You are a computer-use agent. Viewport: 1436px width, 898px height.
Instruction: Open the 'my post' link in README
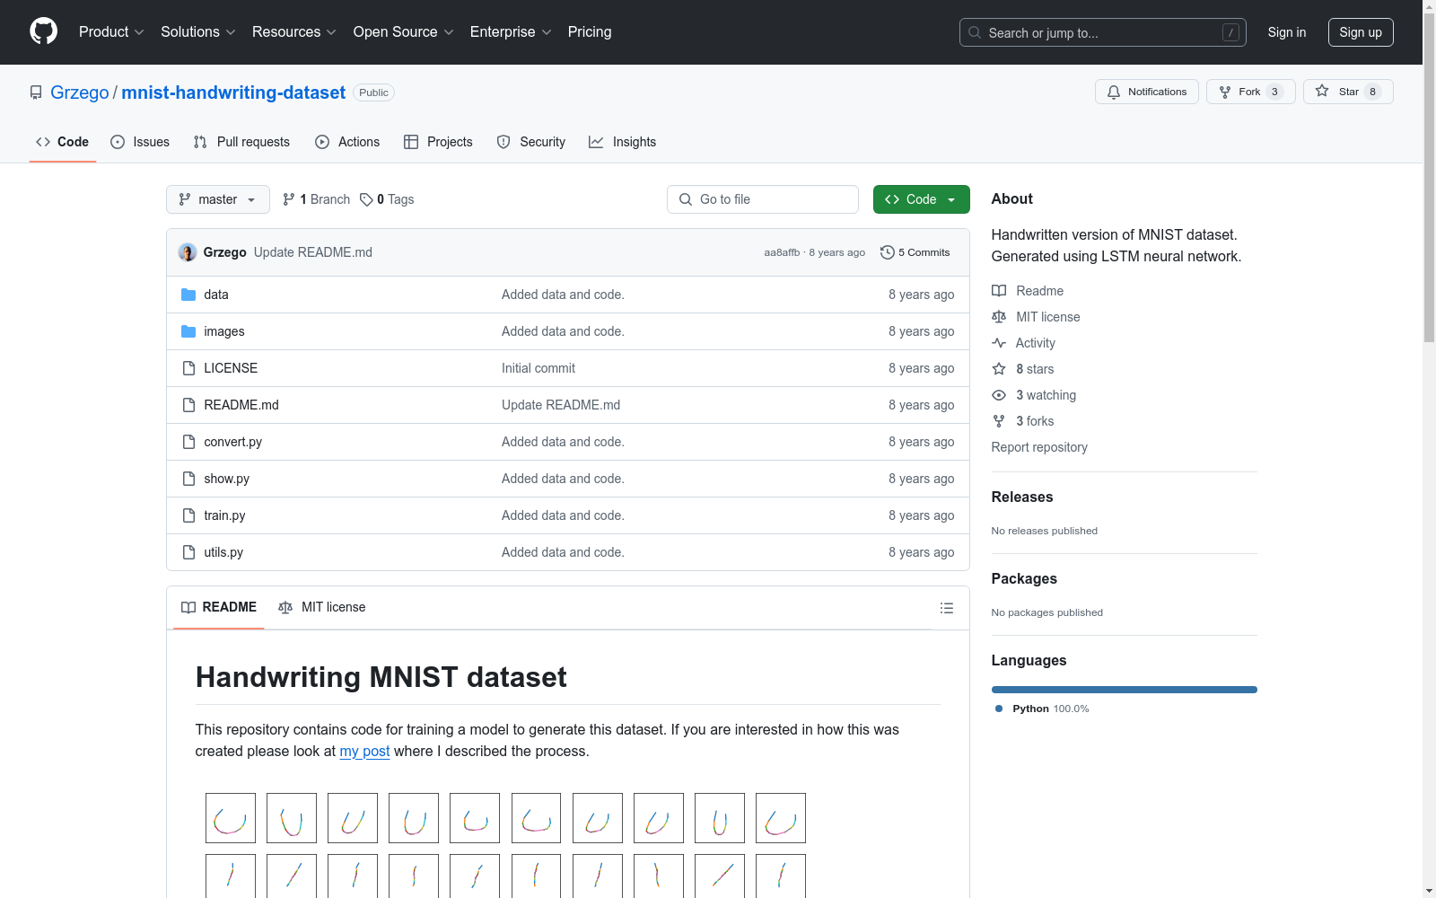tap(364, 752)
